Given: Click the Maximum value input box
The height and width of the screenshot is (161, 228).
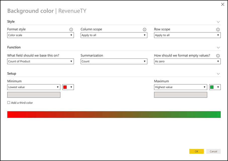Looking at the screenshot, I should click(180, 95).
